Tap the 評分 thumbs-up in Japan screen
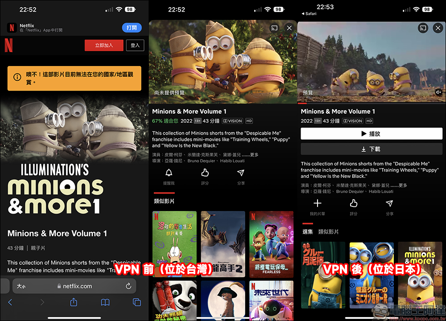446x321 pixels. (354, 203)
